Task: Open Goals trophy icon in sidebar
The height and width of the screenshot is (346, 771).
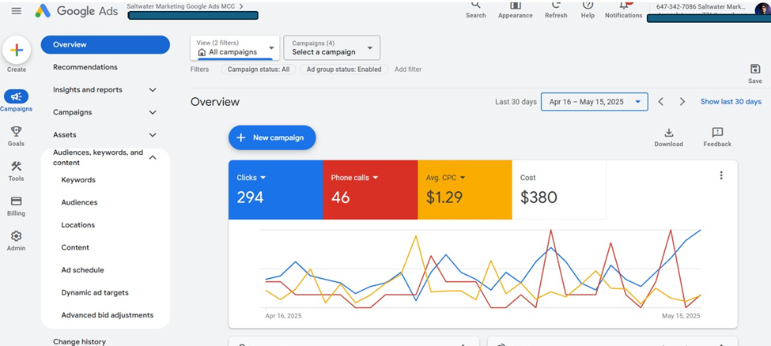Action: [x=16, y=132]
